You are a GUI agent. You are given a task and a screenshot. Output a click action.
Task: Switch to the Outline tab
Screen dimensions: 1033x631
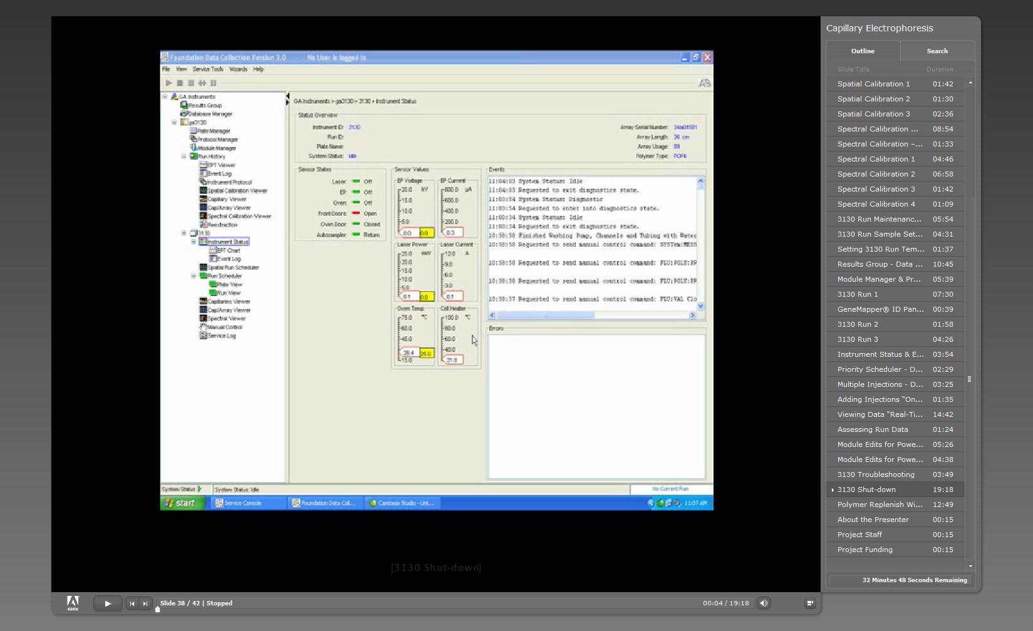click(x=863, y=51)
